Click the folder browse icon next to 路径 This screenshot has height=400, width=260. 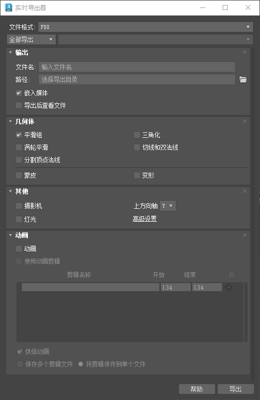243,79
